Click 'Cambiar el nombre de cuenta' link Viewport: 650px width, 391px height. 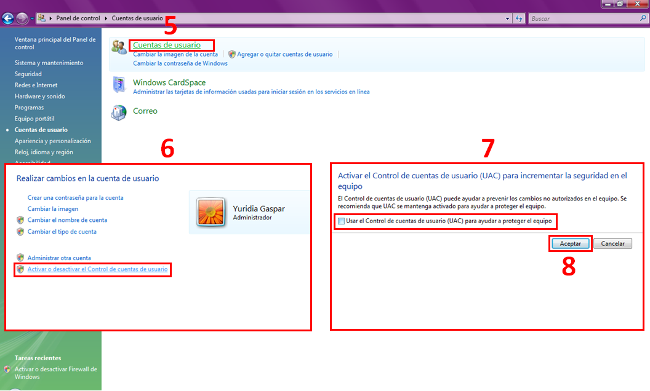coord(67,220)
